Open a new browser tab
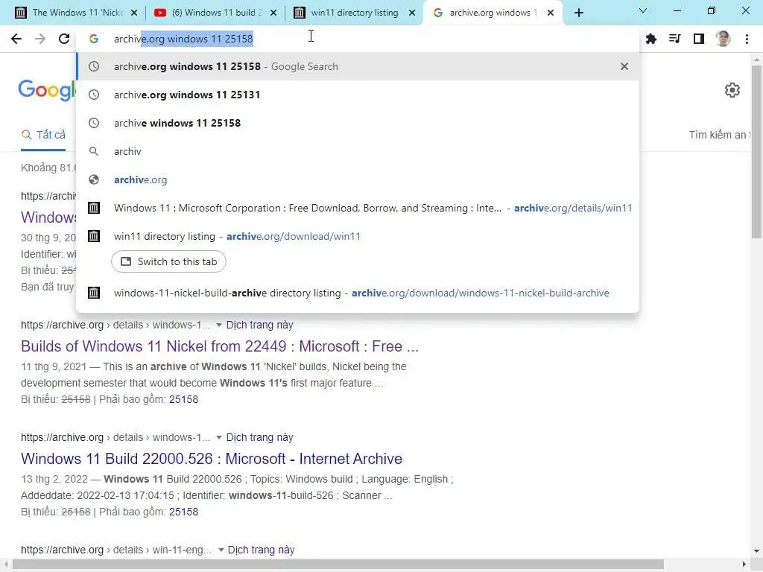Image resolution: width=763 pixels, height=572 pixels. click(x=578, y=13)
